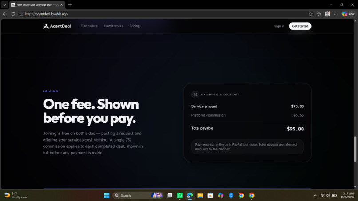Image resolution: width=358 pixels, height=201 pixels.
Task: Select the 'Total payable' label
Action: coord(202,128)
